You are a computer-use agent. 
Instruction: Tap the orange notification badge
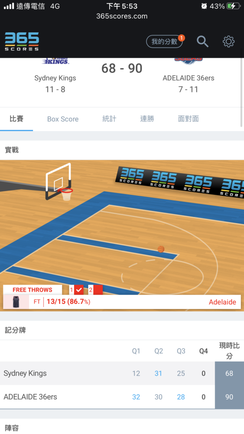(x=181, y=38)
